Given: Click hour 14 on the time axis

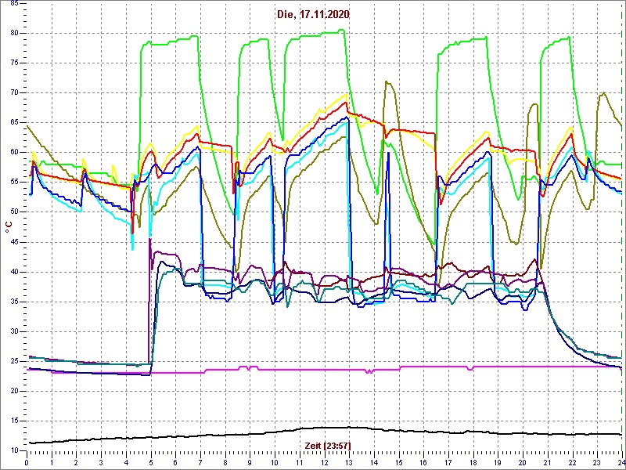Looking at the screenshot, I should click(x=374, y=462).
